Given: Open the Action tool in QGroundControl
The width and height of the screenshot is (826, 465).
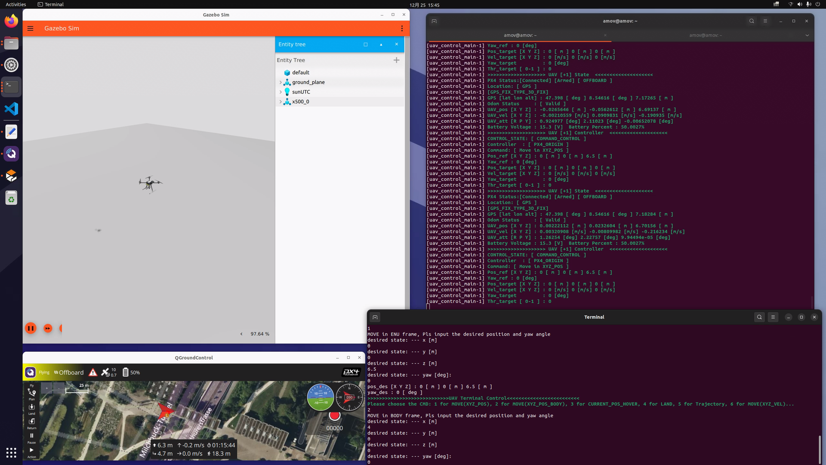Looking at the screenshot, I should click(x=31, y=452).
